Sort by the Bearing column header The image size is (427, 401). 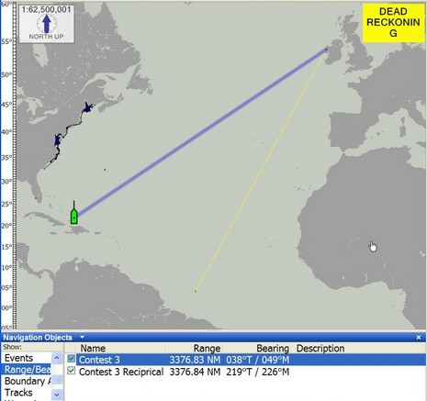click(x=273, y=348)
